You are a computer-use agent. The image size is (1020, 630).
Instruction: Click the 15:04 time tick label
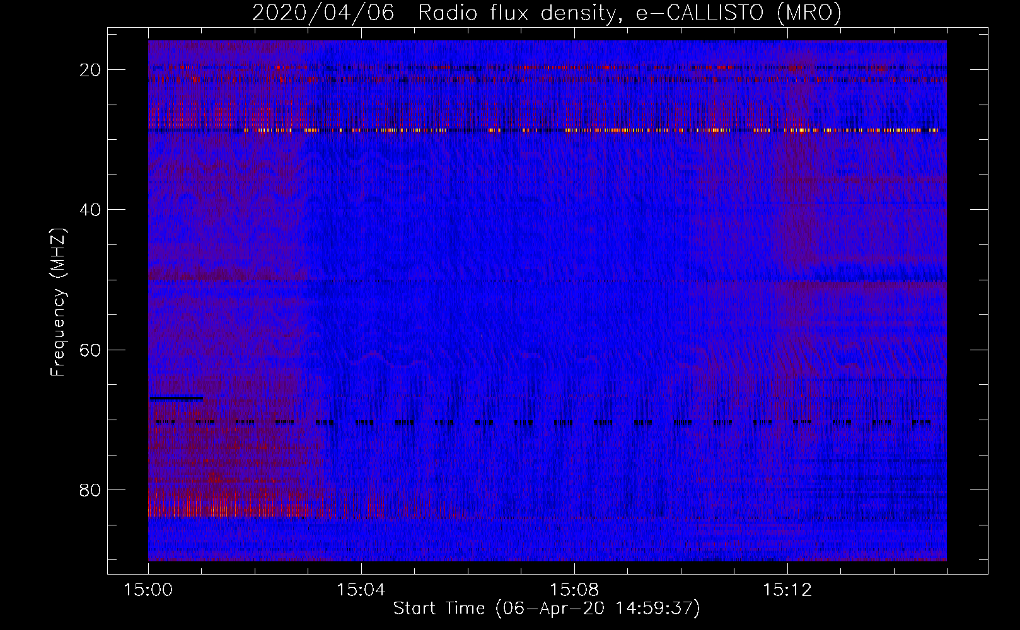click(361, 590)
